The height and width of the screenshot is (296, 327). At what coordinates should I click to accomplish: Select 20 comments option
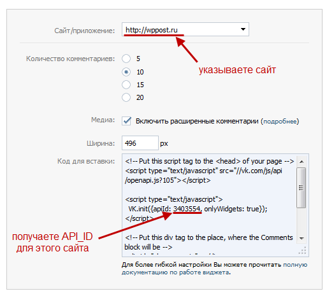tap(126, 97)
